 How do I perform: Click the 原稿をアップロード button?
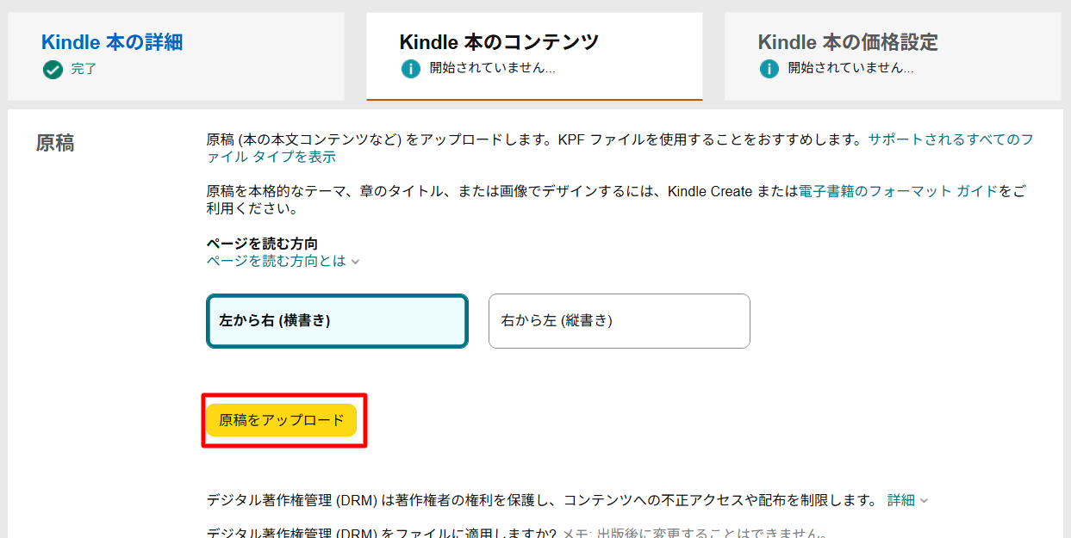pos(282,420)
